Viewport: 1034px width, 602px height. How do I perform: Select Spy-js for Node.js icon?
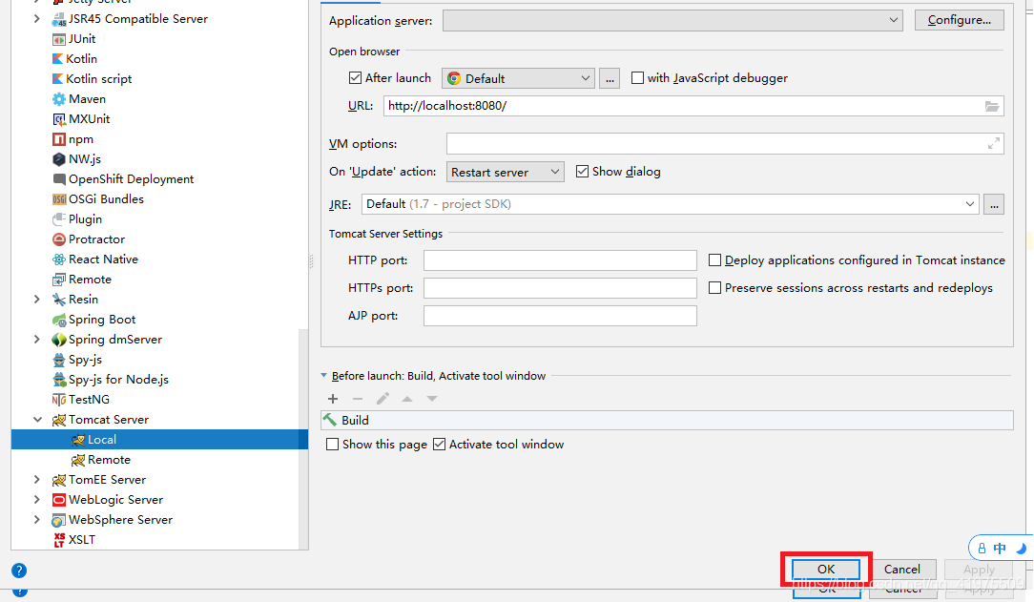point(59,380)
